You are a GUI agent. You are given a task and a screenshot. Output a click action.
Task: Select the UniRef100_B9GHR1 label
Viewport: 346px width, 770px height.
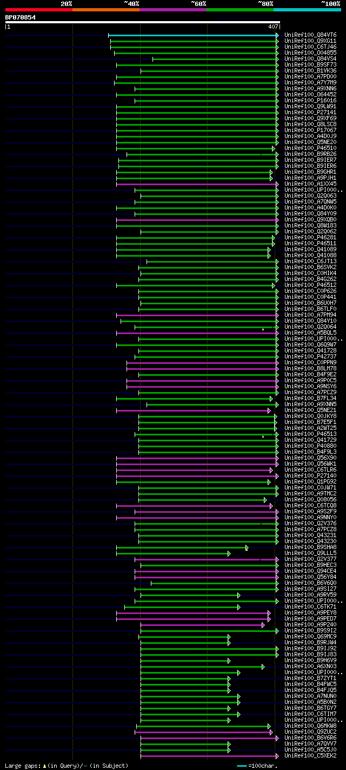pyautogui.click(x=310, y=172)
